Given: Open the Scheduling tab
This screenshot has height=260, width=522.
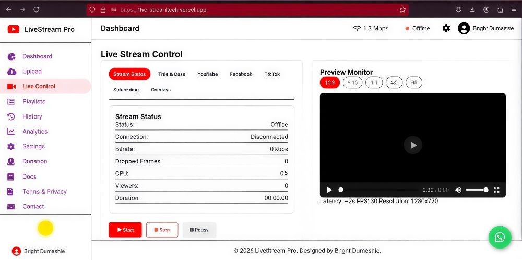Looking at the screenshot, I should (126, 90).
